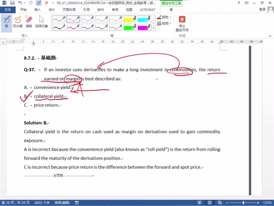Open the ACROBAT ribbon tab
The image size is (274, 206).
tap(148, 10)
